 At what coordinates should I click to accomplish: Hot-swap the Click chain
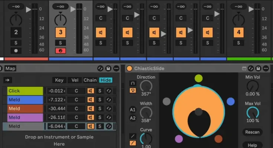tap(108, 91)
